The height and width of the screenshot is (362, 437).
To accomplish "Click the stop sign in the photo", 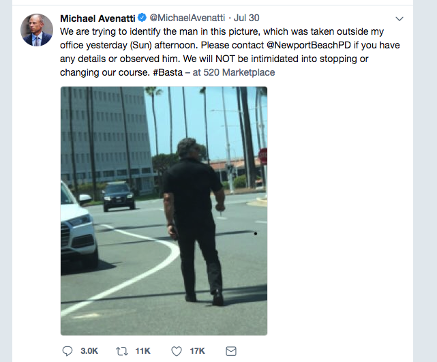I will 262,156.
